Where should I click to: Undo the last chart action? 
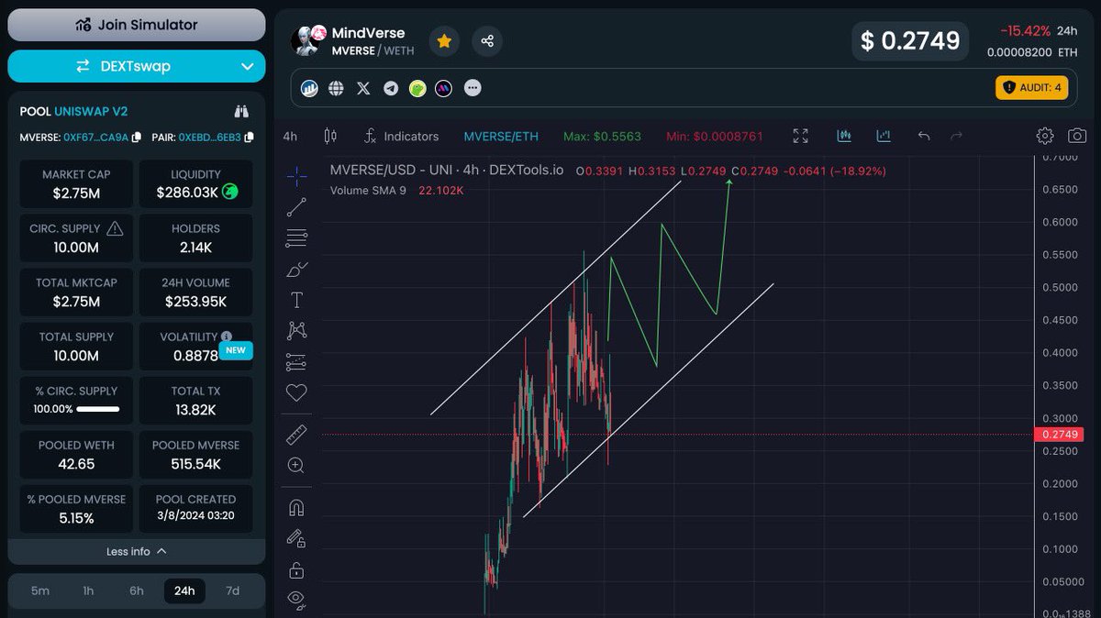(924, 135)
